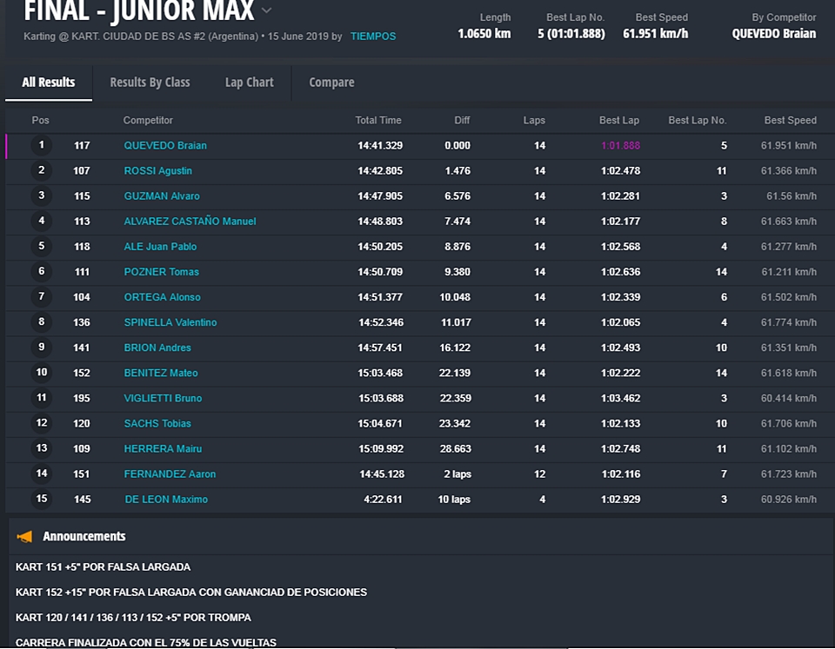
Task: Click ALVAREZ CASTAÑO Manuel's name
Action: tap(190, 222)
